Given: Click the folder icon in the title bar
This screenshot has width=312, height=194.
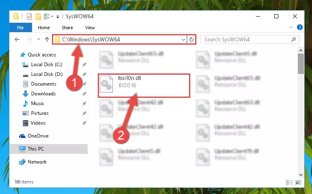Looking at the screenshot, I should [16, 16].
